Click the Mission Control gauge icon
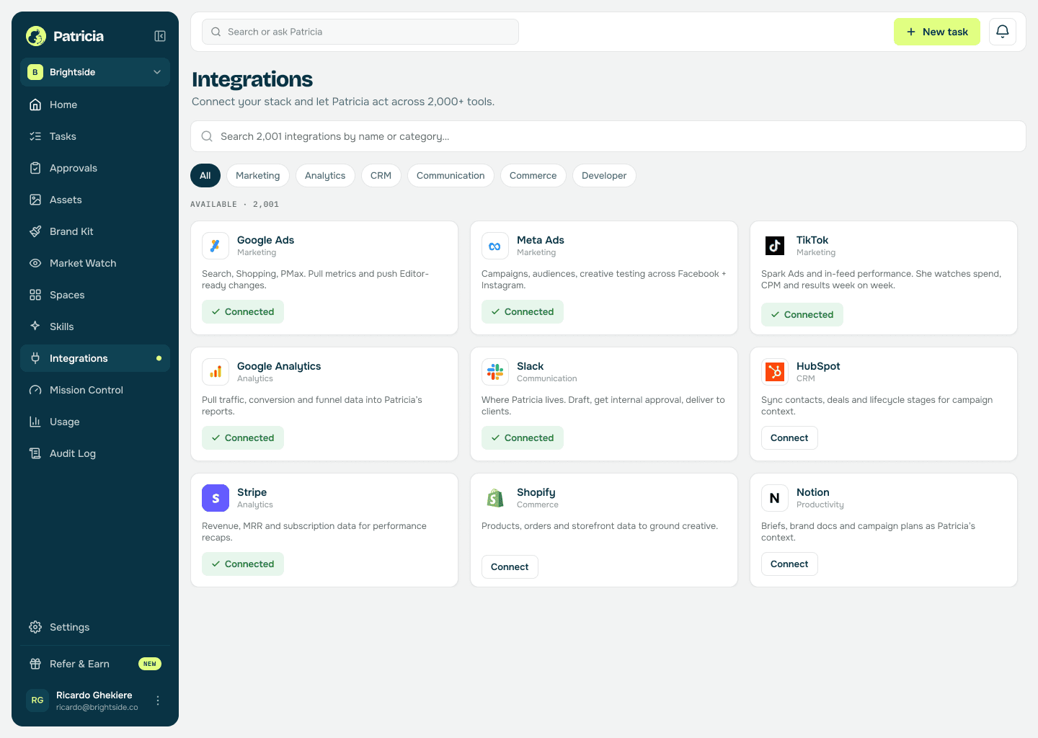Screen dimensions: 1038x738 (x=35, y=390)
